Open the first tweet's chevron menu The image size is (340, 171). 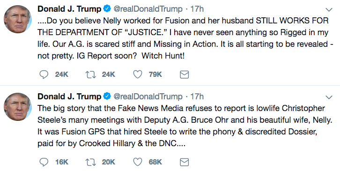[329, 9]
